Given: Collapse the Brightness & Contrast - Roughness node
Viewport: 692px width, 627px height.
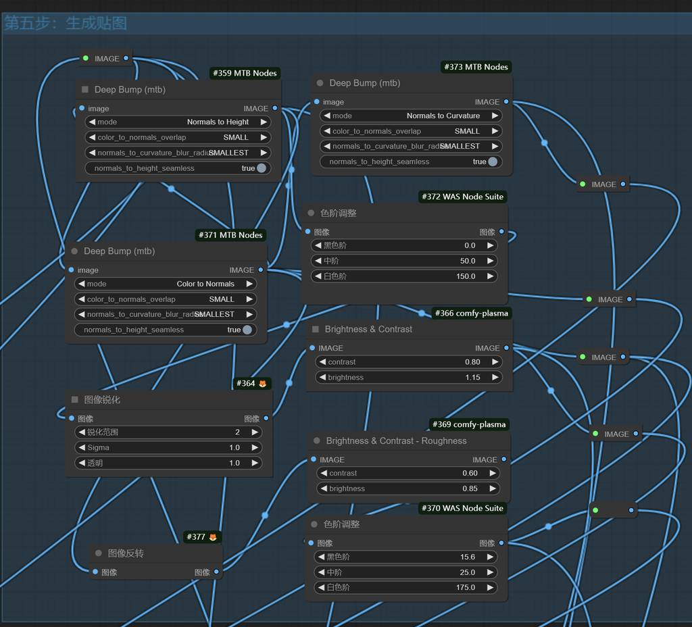Looking at the screenshot, I should tap(316, 441).
